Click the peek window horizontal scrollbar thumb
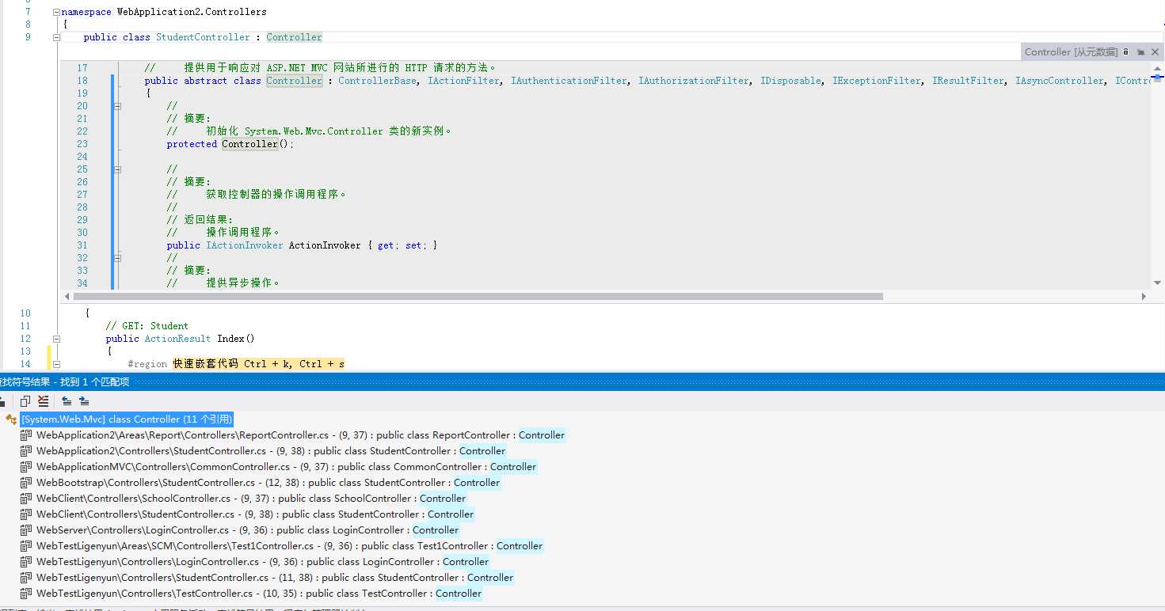1165x611 pixels. point(478,297)
